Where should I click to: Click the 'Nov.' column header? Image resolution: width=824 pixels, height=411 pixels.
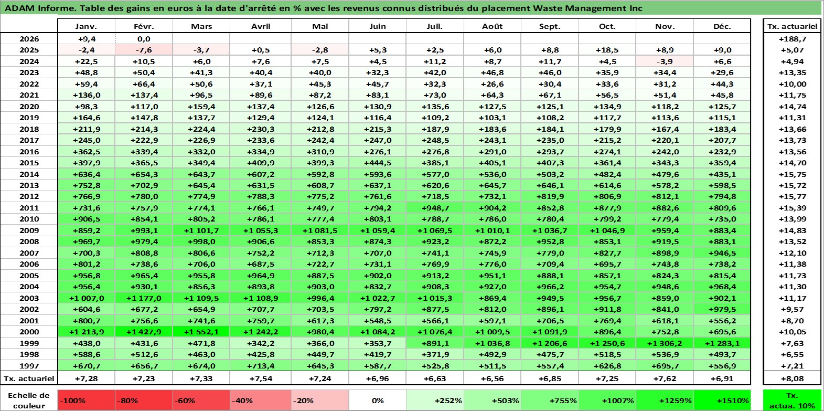click(665, 26)
